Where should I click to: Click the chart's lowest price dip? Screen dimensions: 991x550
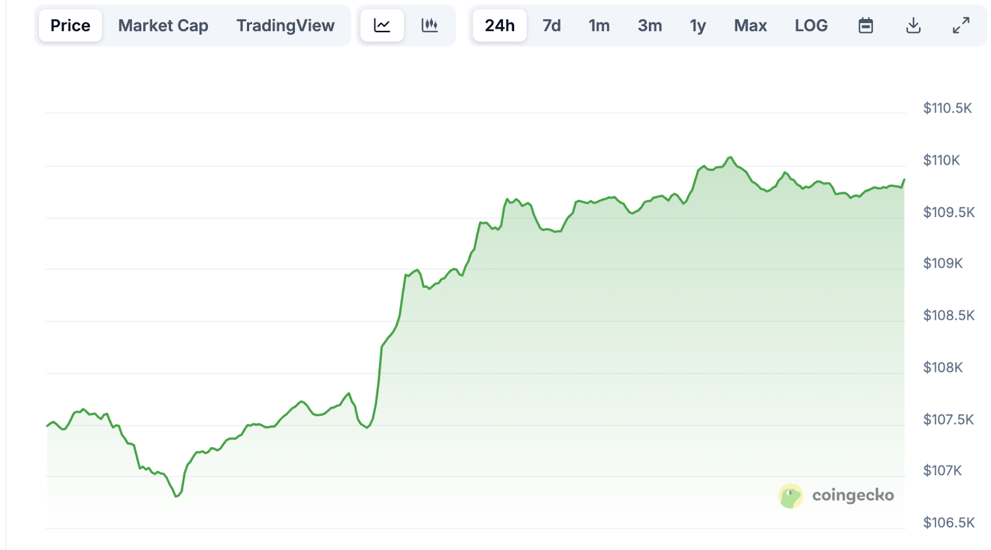(177, 496)
